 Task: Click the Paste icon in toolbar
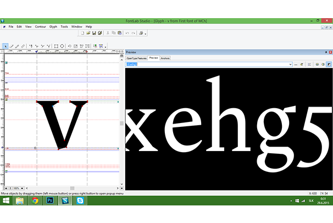117,33
